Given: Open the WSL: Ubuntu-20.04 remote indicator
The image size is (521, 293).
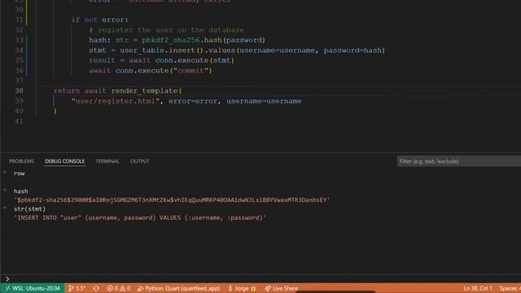Looking at the screenshot, I should (x=33, y=288).
